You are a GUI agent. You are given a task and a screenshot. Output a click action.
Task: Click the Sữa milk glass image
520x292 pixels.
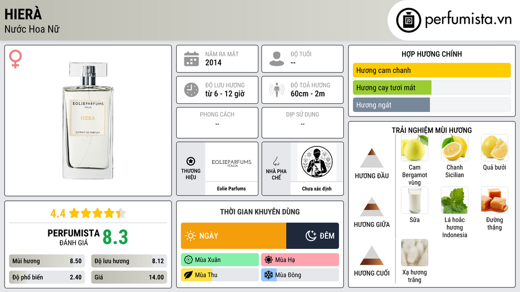(x=414, y=200)
